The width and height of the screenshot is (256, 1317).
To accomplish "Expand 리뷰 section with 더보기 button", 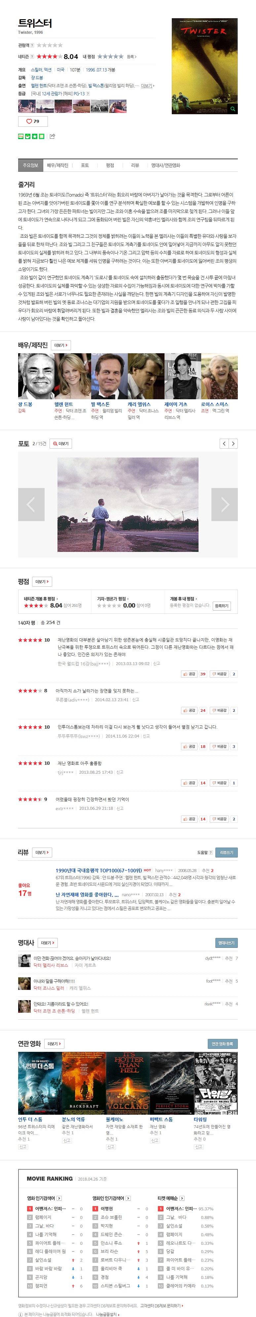I will (x=42, y=852).
